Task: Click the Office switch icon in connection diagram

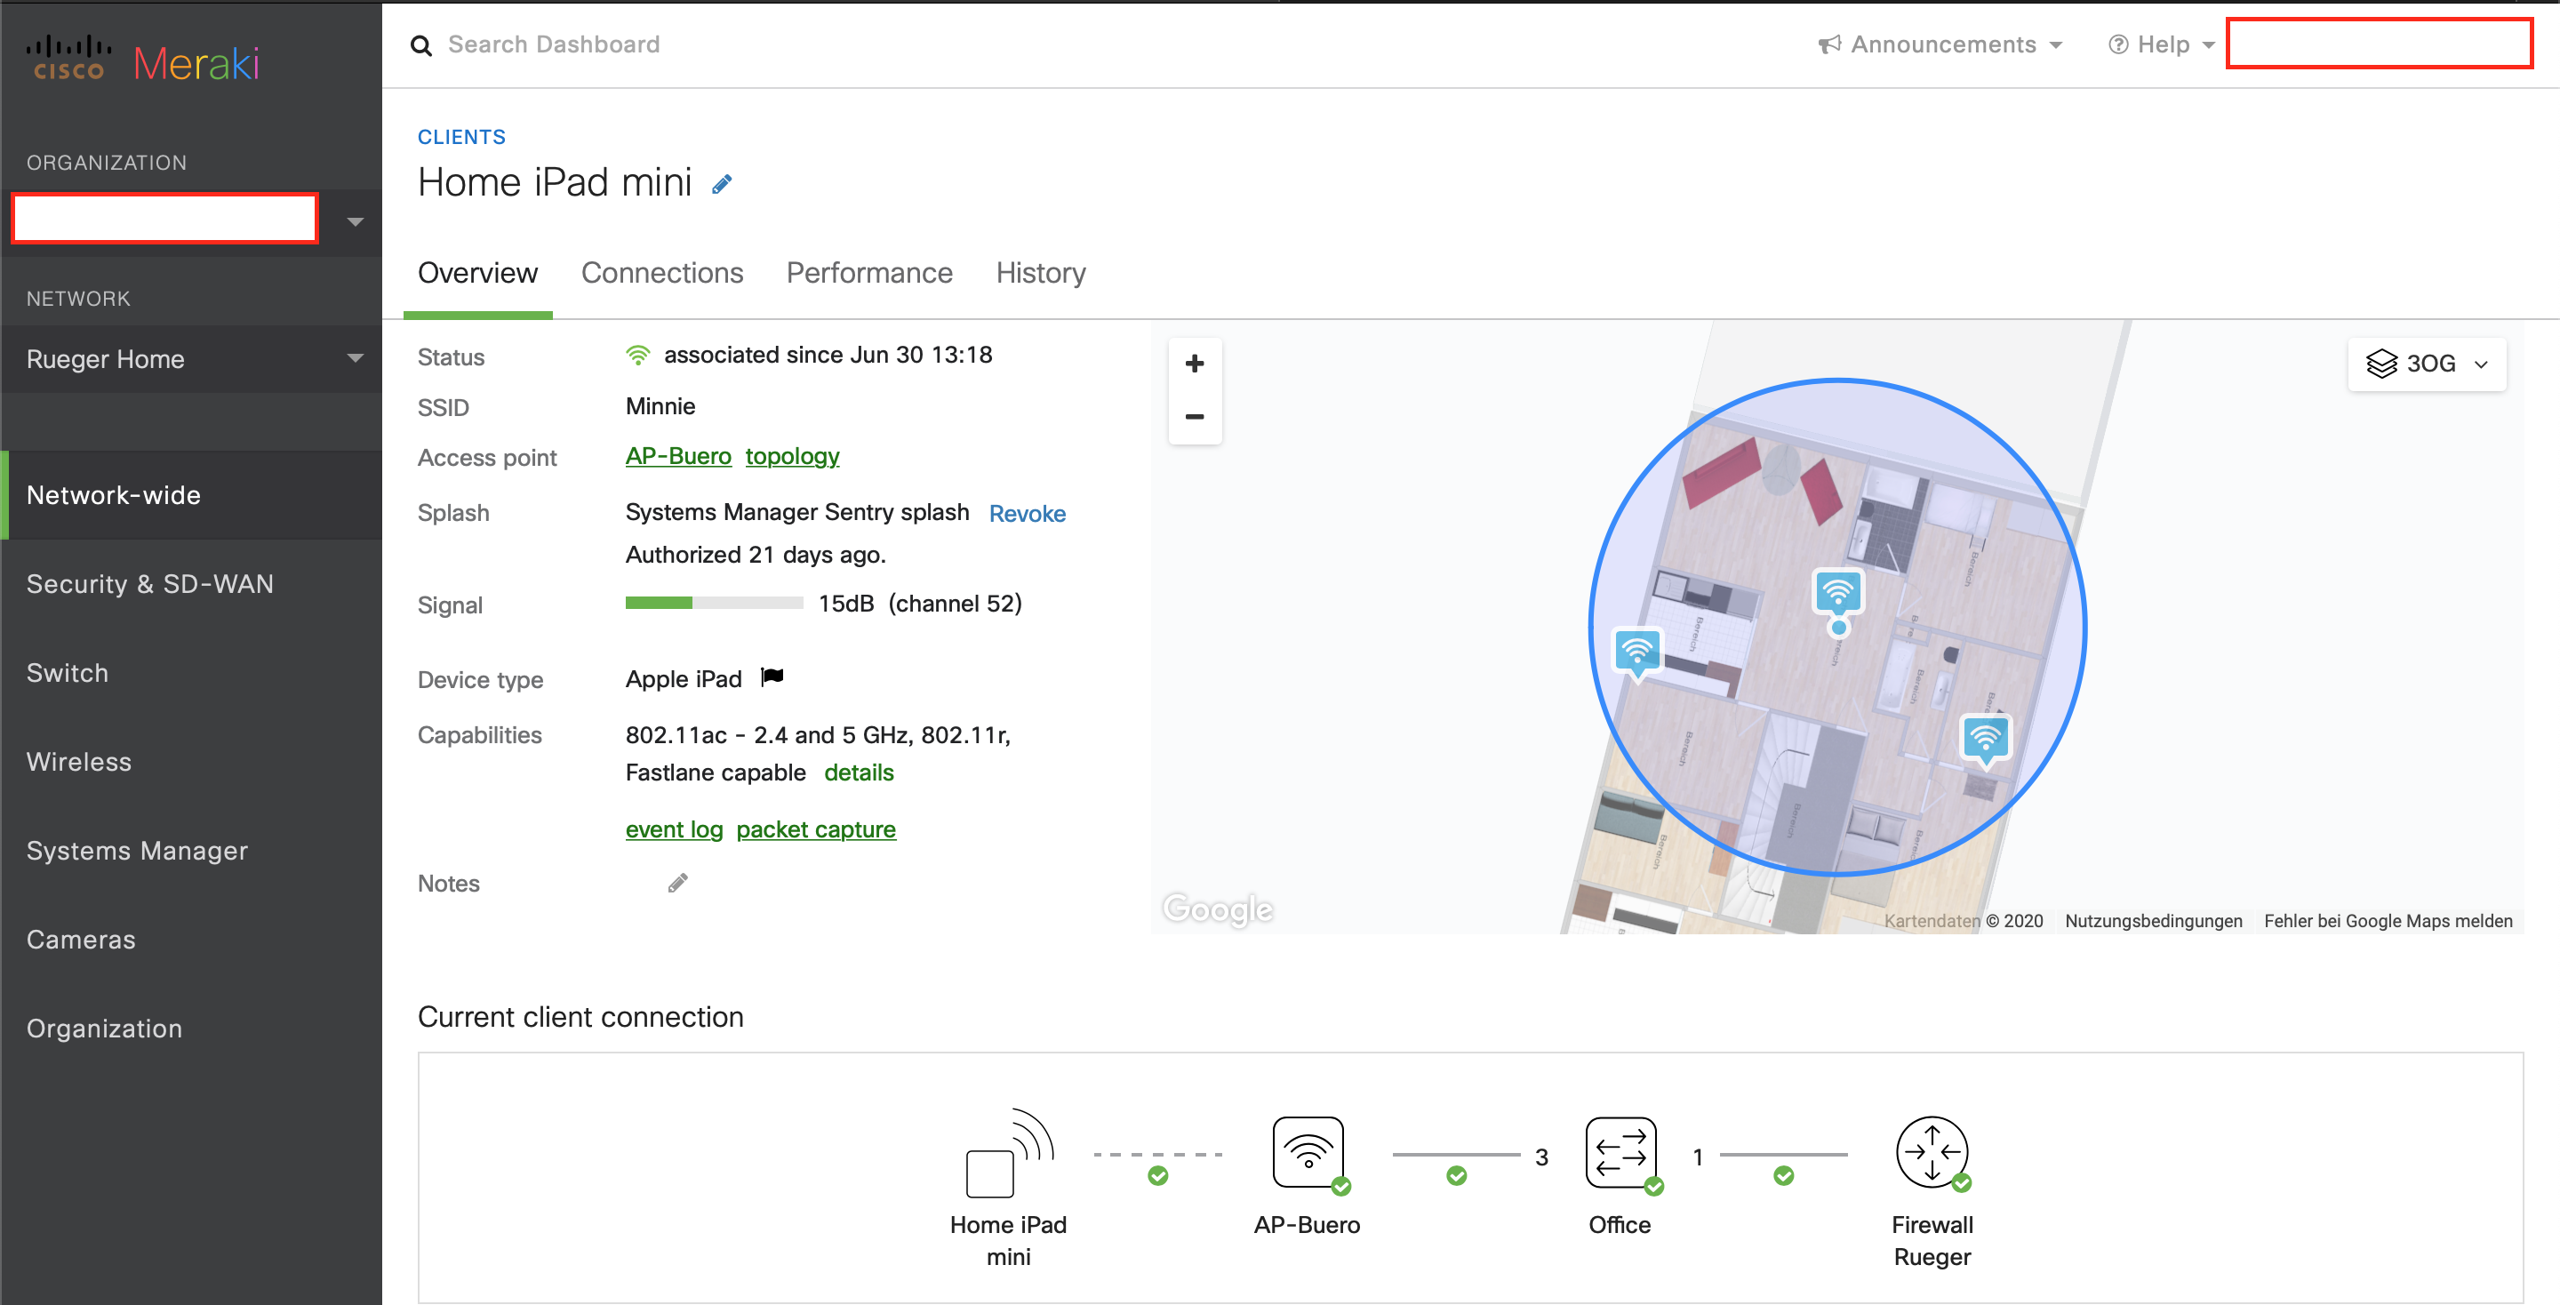Action: pos(1620,1154)
